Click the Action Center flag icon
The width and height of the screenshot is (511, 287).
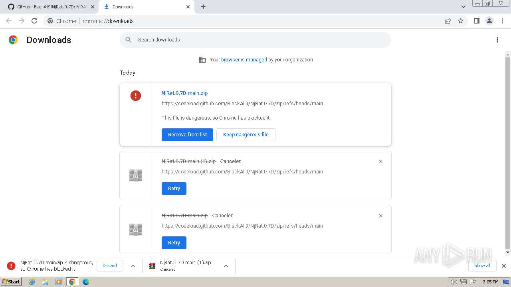473,282
